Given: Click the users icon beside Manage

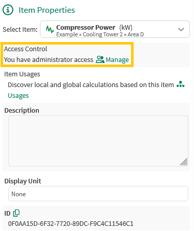Looking at the screenshot, I should coord(100,59).
